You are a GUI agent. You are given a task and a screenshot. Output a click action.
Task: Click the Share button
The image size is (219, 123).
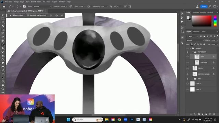point(204,6)
